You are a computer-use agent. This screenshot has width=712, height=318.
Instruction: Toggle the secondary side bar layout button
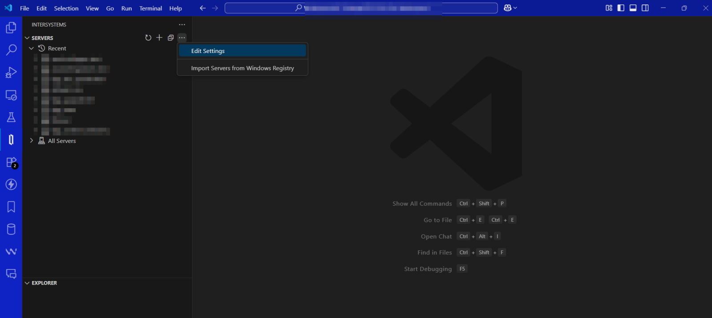click(645, 8)
